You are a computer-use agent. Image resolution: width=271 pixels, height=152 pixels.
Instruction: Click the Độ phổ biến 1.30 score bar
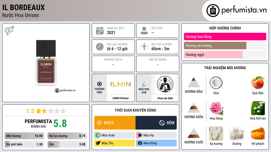(24, 144)
